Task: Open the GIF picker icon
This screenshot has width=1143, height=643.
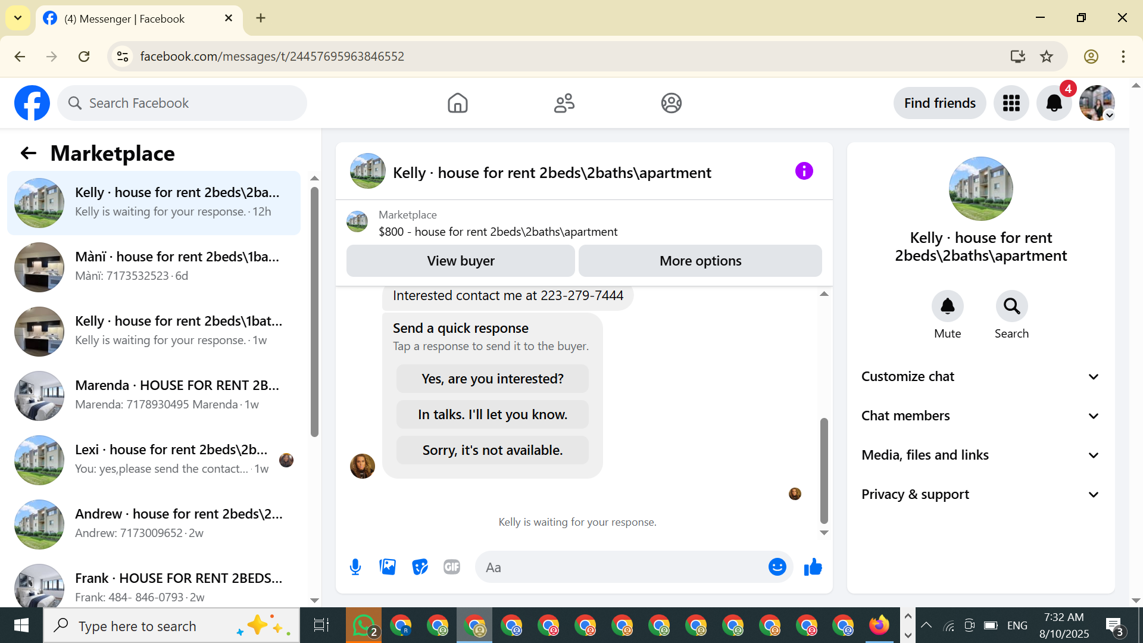Action: (x=452, y=567)
